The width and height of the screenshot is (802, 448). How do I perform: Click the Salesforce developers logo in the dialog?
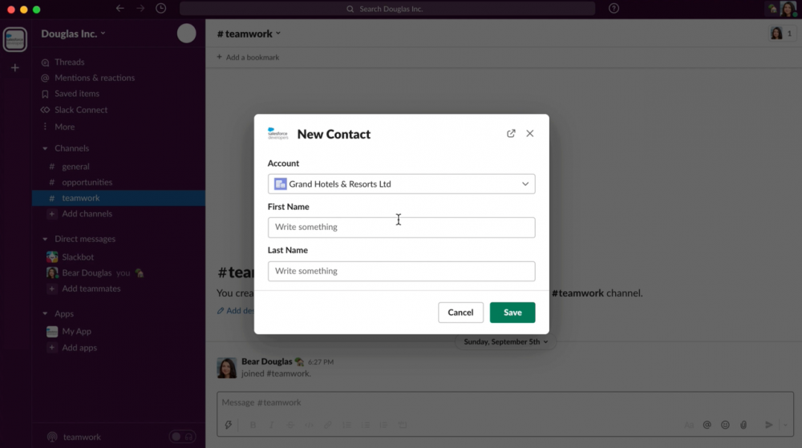pyautogui.click(x=277, y=134)
